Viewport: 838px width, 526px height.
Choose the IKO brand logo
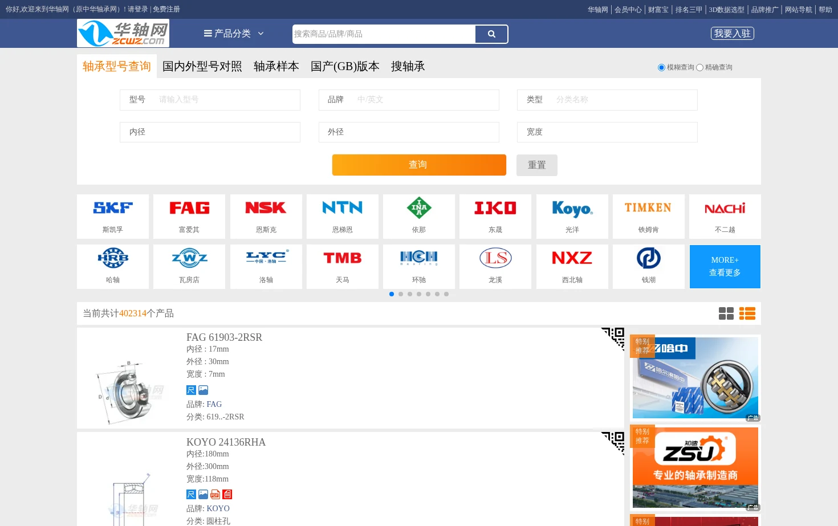(495, 208)
